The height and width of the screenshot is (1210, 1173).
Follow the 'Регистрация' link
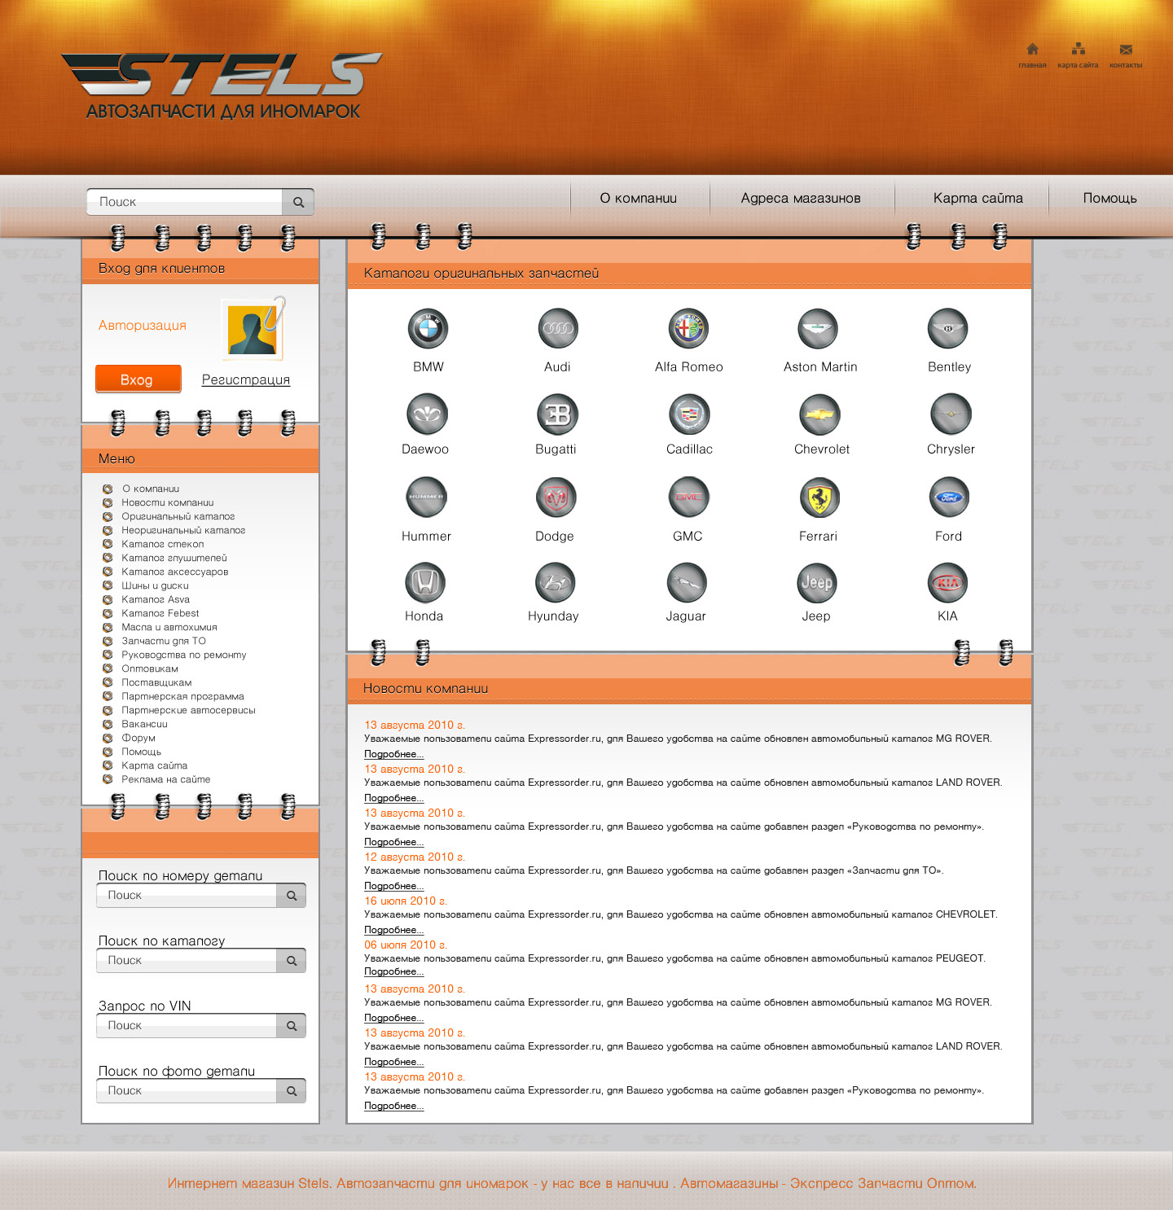[x=246, y=379]
